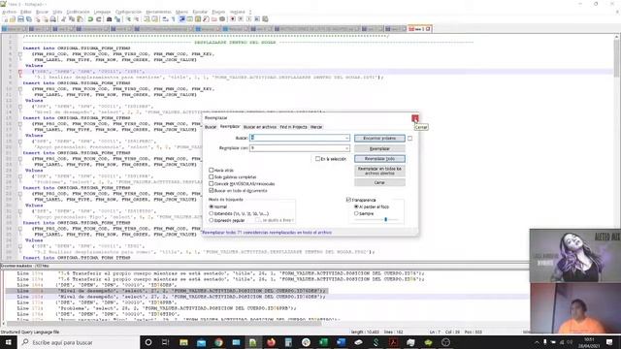Uncheck 'Buscar en todo el documento'
Screen dimensions: 621x349
[212, 190]
